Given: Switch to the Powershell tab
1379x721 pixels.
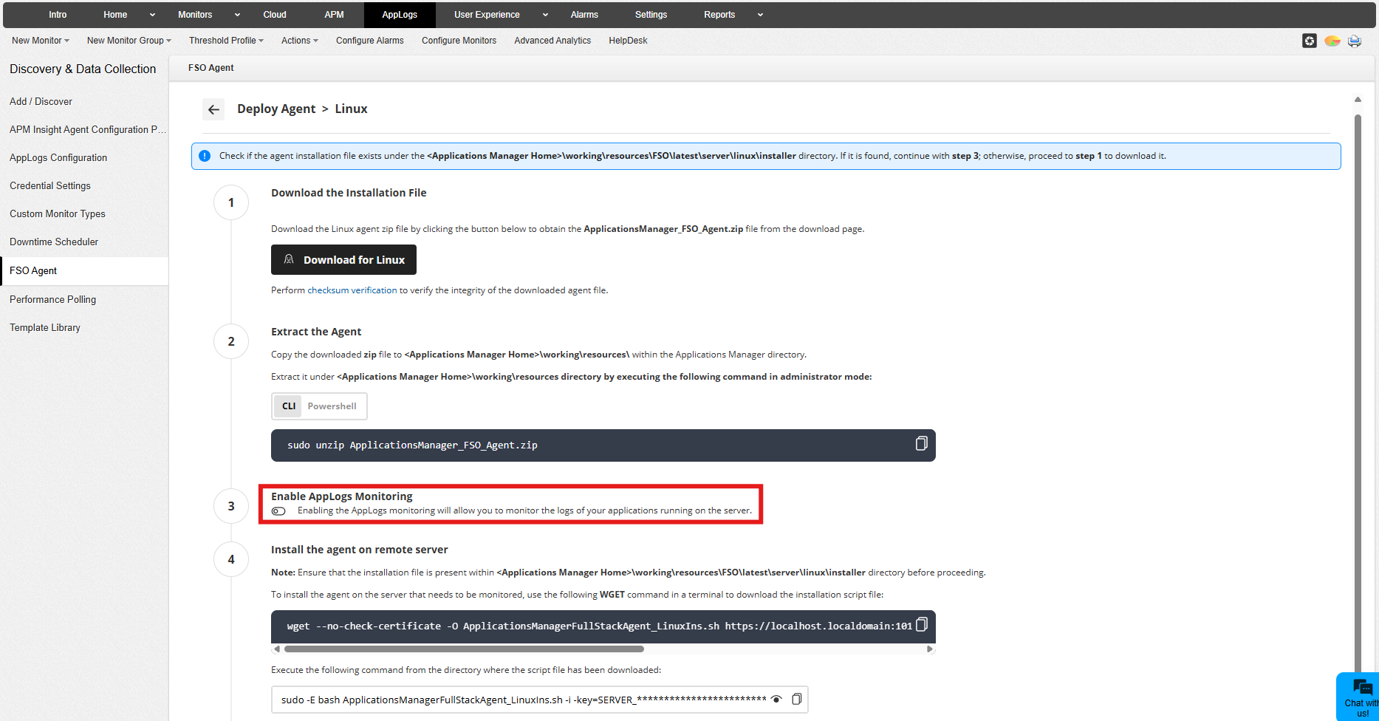Looking at the screenshot, I should click(x=332, y=406).
